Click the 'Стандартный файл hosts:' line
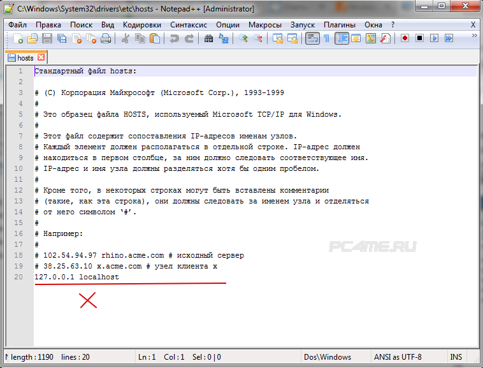Viewport: 483px width, 368px height. [85, 71]
